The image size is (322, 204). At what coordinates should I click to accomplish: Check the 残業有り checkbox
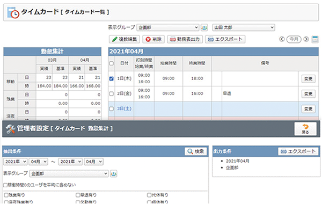(6, 195)
